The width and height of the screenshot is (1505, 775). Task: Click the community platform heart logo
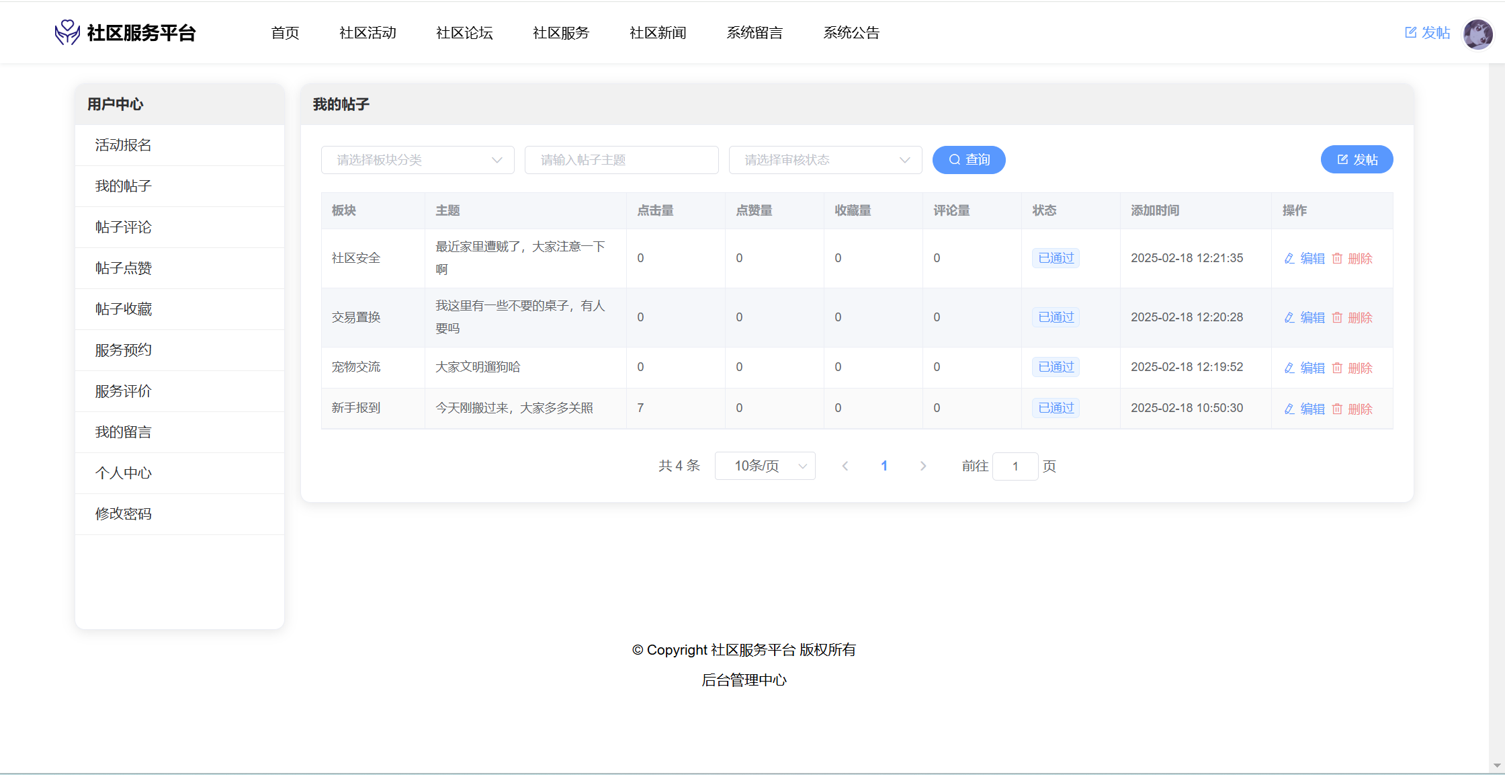(67, 32)
